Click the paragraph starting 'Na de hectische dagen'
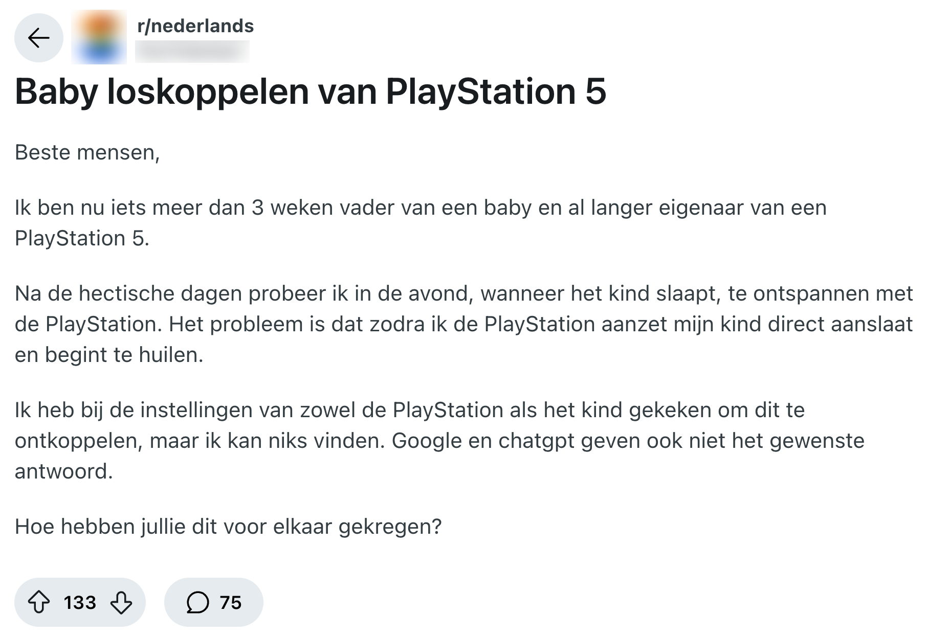This screenshot has width=927, height=636. point(460,324)
